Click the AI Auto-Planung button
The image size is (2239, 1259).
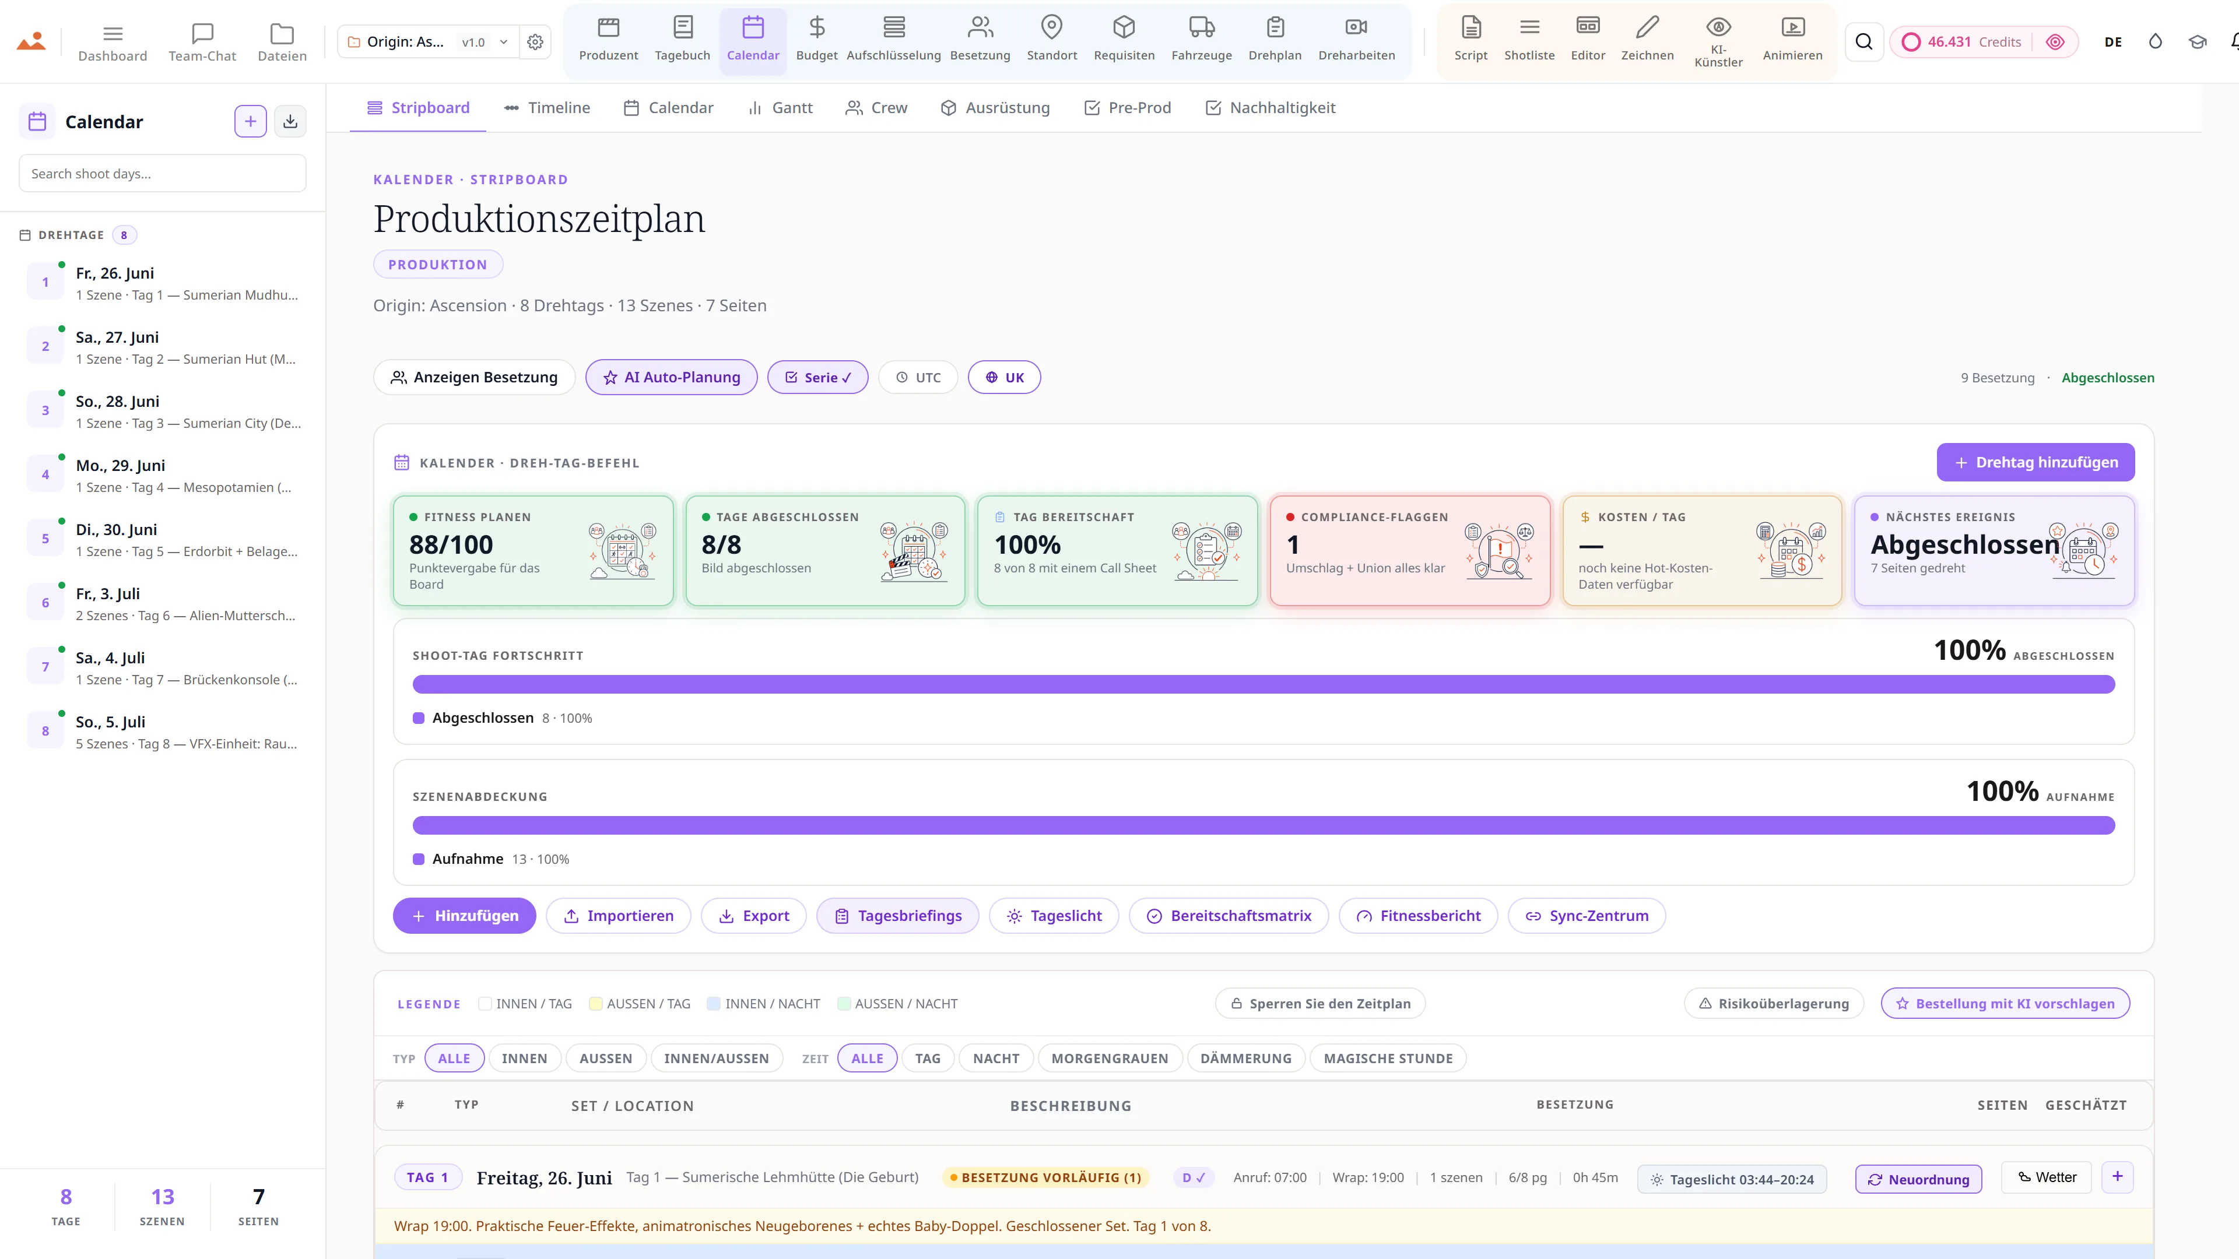tap(671, 377)
